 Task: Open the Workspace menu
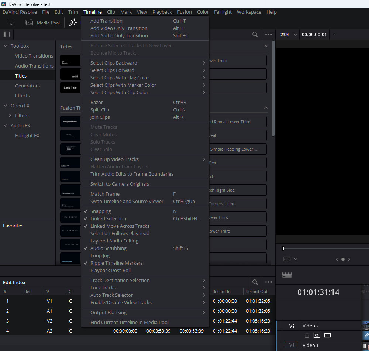tap(249, 12)
